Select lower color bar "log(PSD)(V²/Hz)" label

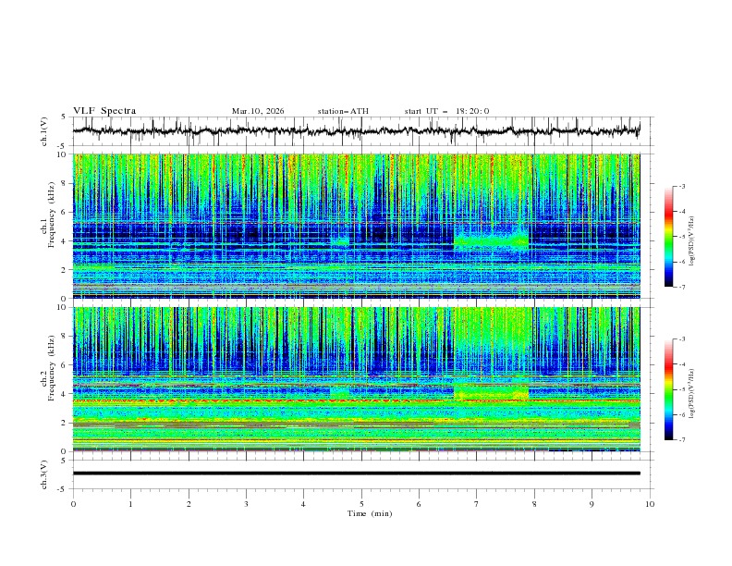(692, 394)
